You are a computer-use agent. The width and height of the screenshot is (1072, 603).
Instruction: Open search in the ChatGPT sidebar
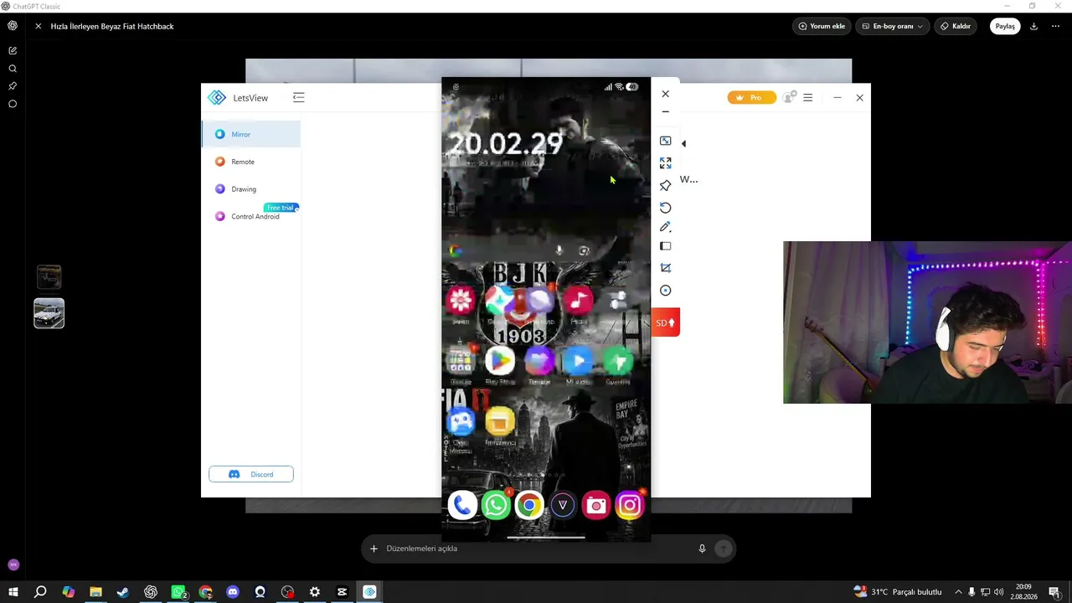pos(13,69)
